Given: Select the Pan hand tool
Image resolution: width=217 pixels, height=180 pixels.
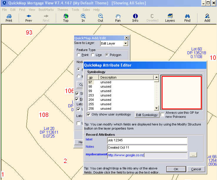Looking at the screenshot, I should point(118,18).
